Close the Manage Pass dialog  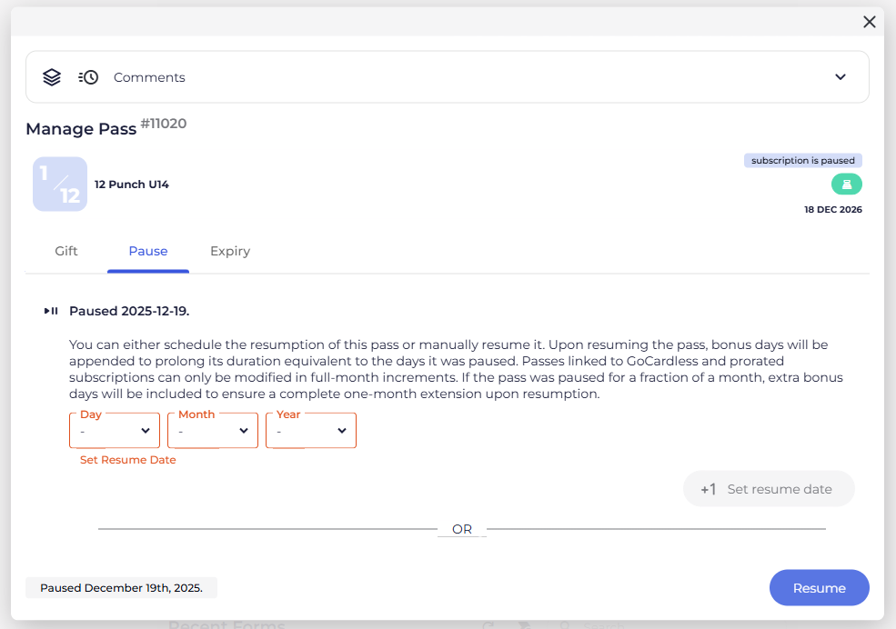[870, 22]
